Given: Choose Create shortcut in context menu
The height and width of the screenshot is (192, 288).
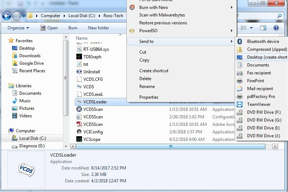Looking at the screenshot, I should tap(154, 71).
